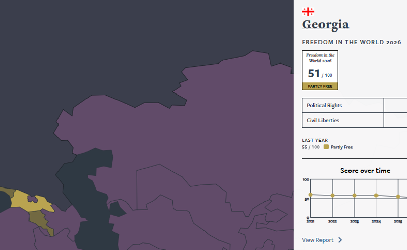Image resolution: width=407 pixels, height=250 pixels.
Task: Open the View Report link
Action: click(317, 240)
